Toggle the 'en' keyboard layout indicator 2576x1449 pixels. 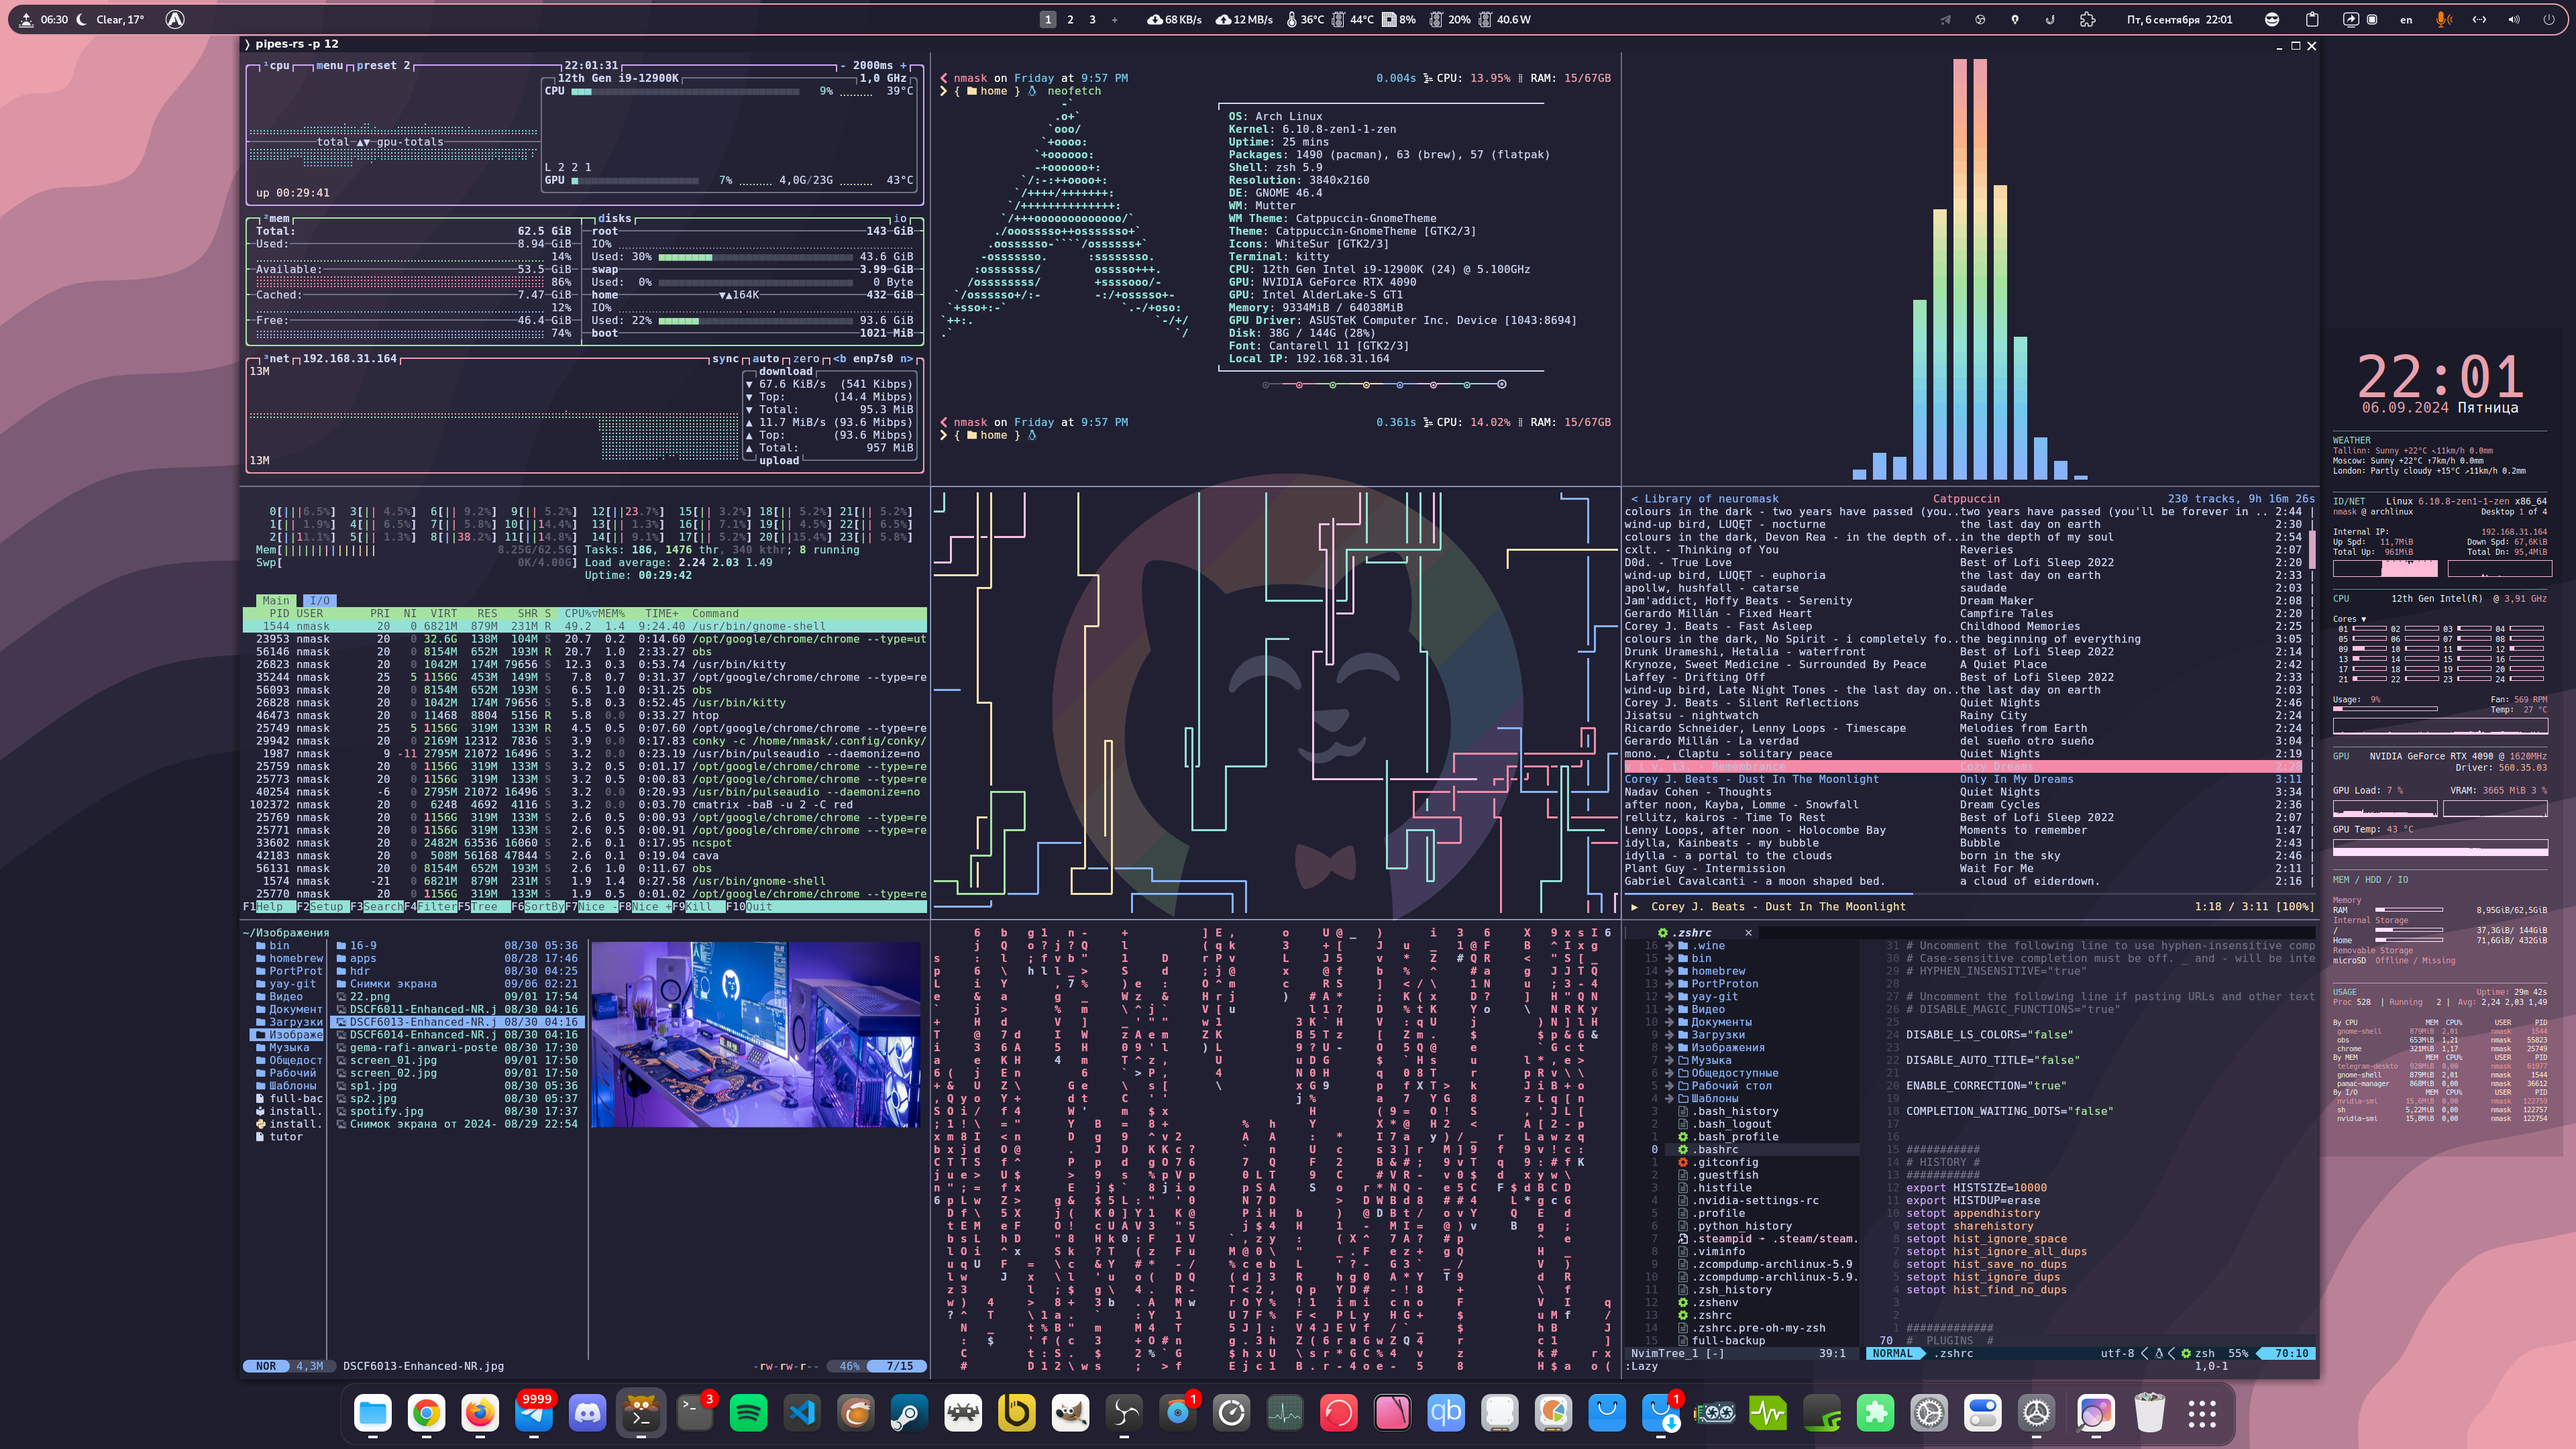click(2406, 19)
